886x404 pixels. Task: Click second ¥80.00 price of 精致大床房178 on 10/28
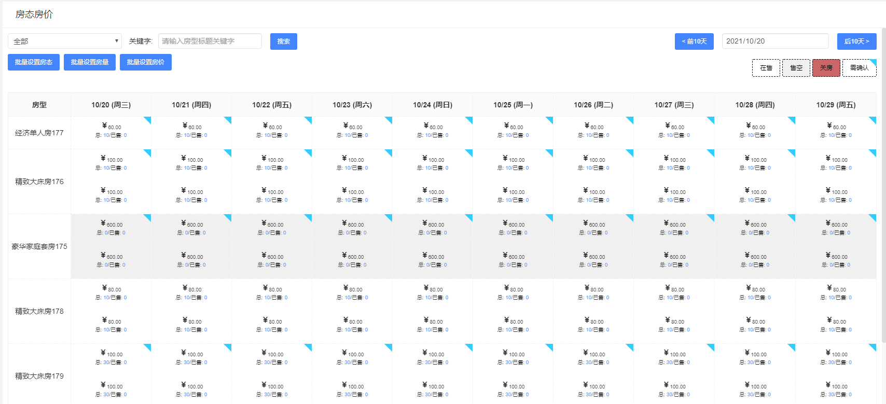coord(755,321)
